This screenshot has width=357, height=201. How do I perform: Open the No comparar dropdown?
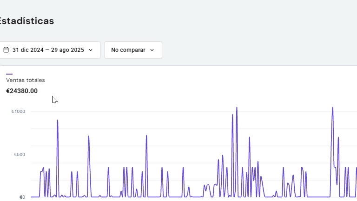coord(133,50)
